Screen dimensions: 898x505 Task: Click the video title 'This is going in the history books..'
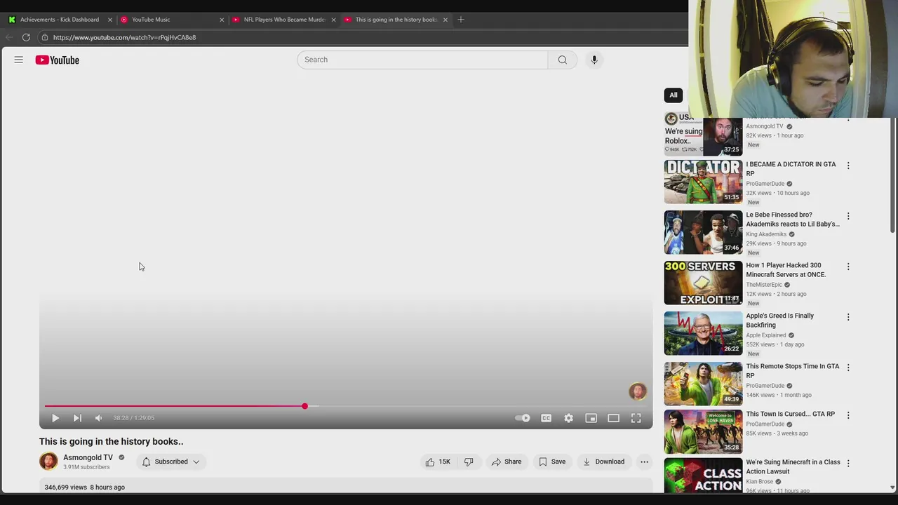[x=111, y=441]
